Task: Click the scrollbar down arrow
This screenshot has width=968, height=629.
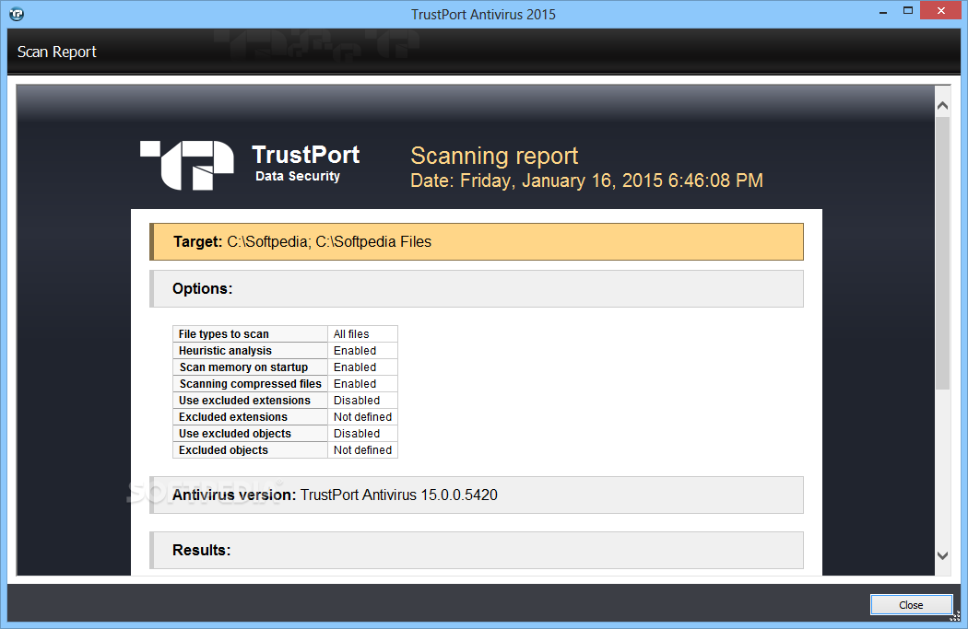Action: [942, 555]
